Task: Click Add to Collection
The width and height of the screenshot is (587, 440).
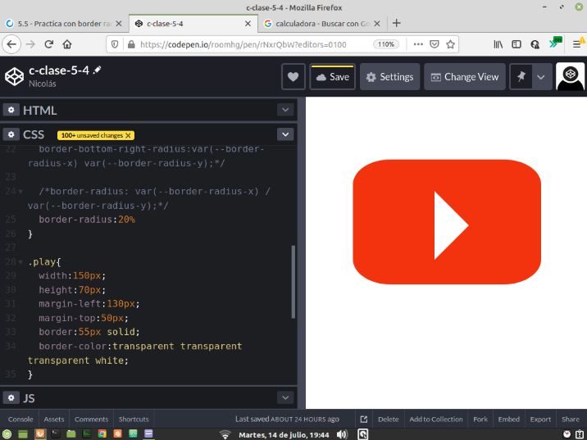Action: click(x=436, y=420)
